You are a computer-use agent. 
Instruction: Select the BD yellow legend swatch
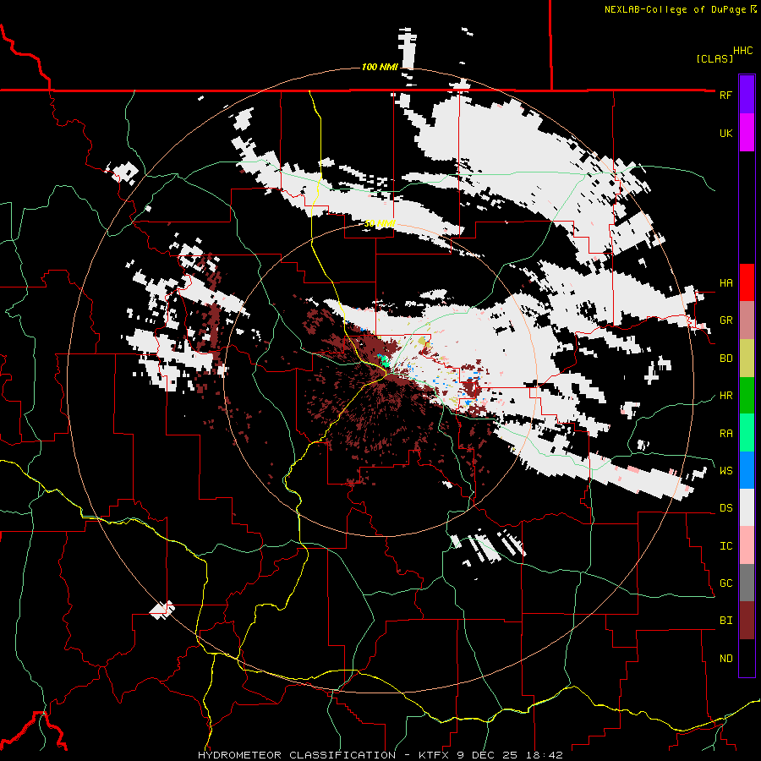747,359
